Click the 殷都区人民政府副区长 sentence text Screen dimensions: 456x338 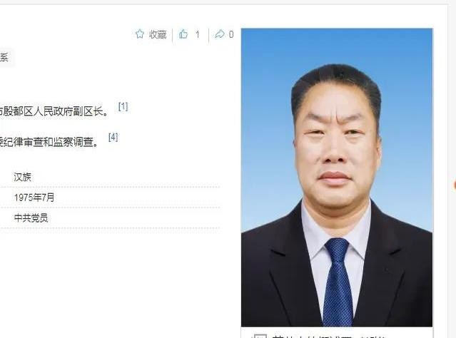tap(54, 112)
